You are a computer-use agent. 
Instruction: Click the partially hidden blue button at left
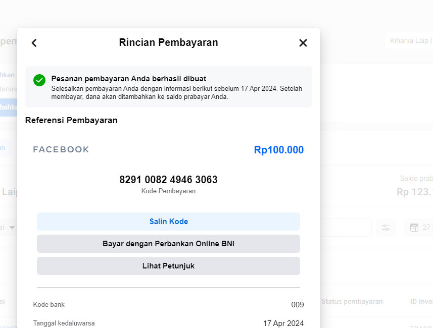click(x=9, y=107)
